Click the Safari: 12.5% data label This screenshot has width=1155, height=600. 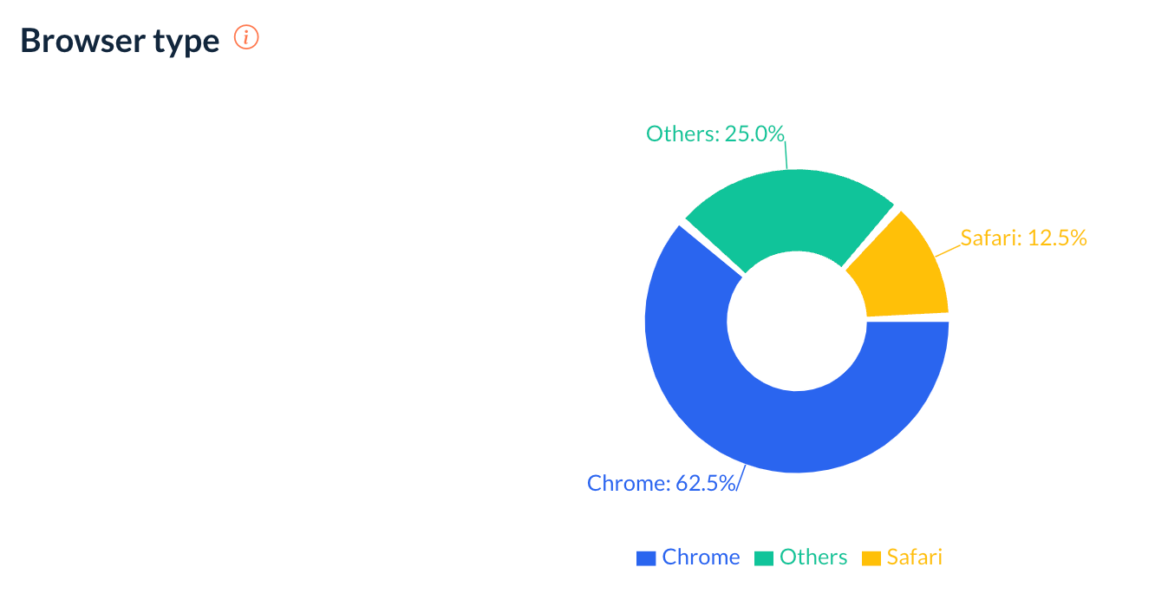[x=1024, y=238]
